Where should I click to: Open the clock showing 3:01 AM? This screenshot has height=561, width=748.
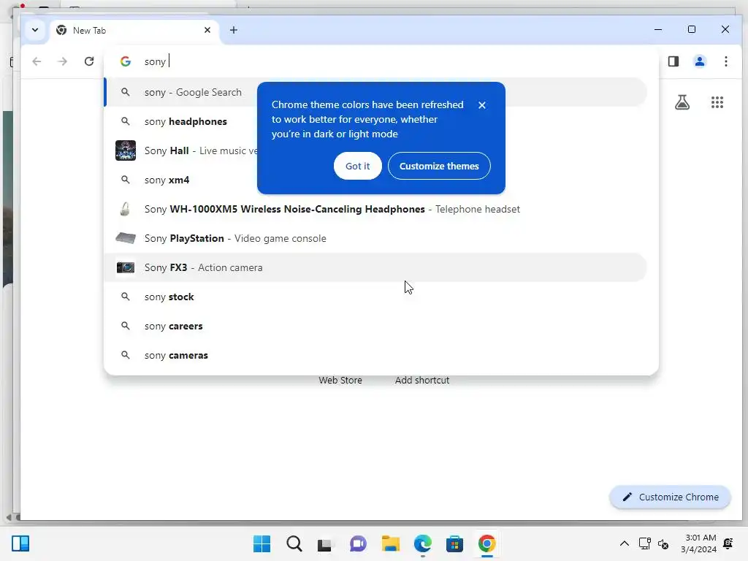click(x=698, y=543)
